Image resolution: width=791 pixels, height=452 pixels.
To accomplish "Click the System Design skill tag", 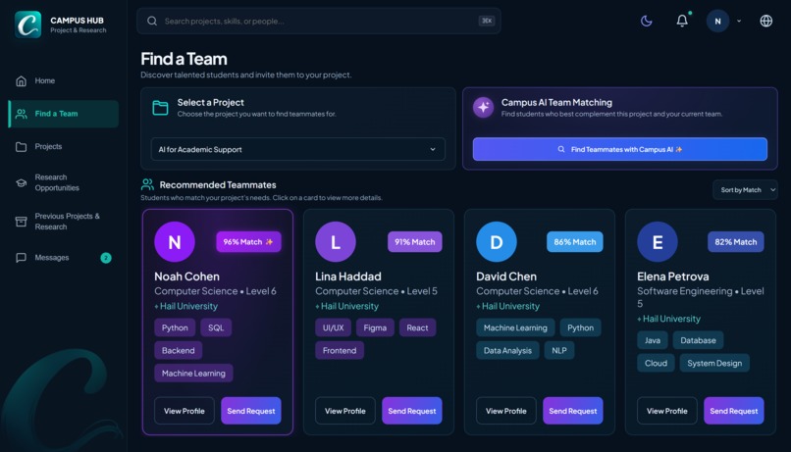I will coord(714,363).
